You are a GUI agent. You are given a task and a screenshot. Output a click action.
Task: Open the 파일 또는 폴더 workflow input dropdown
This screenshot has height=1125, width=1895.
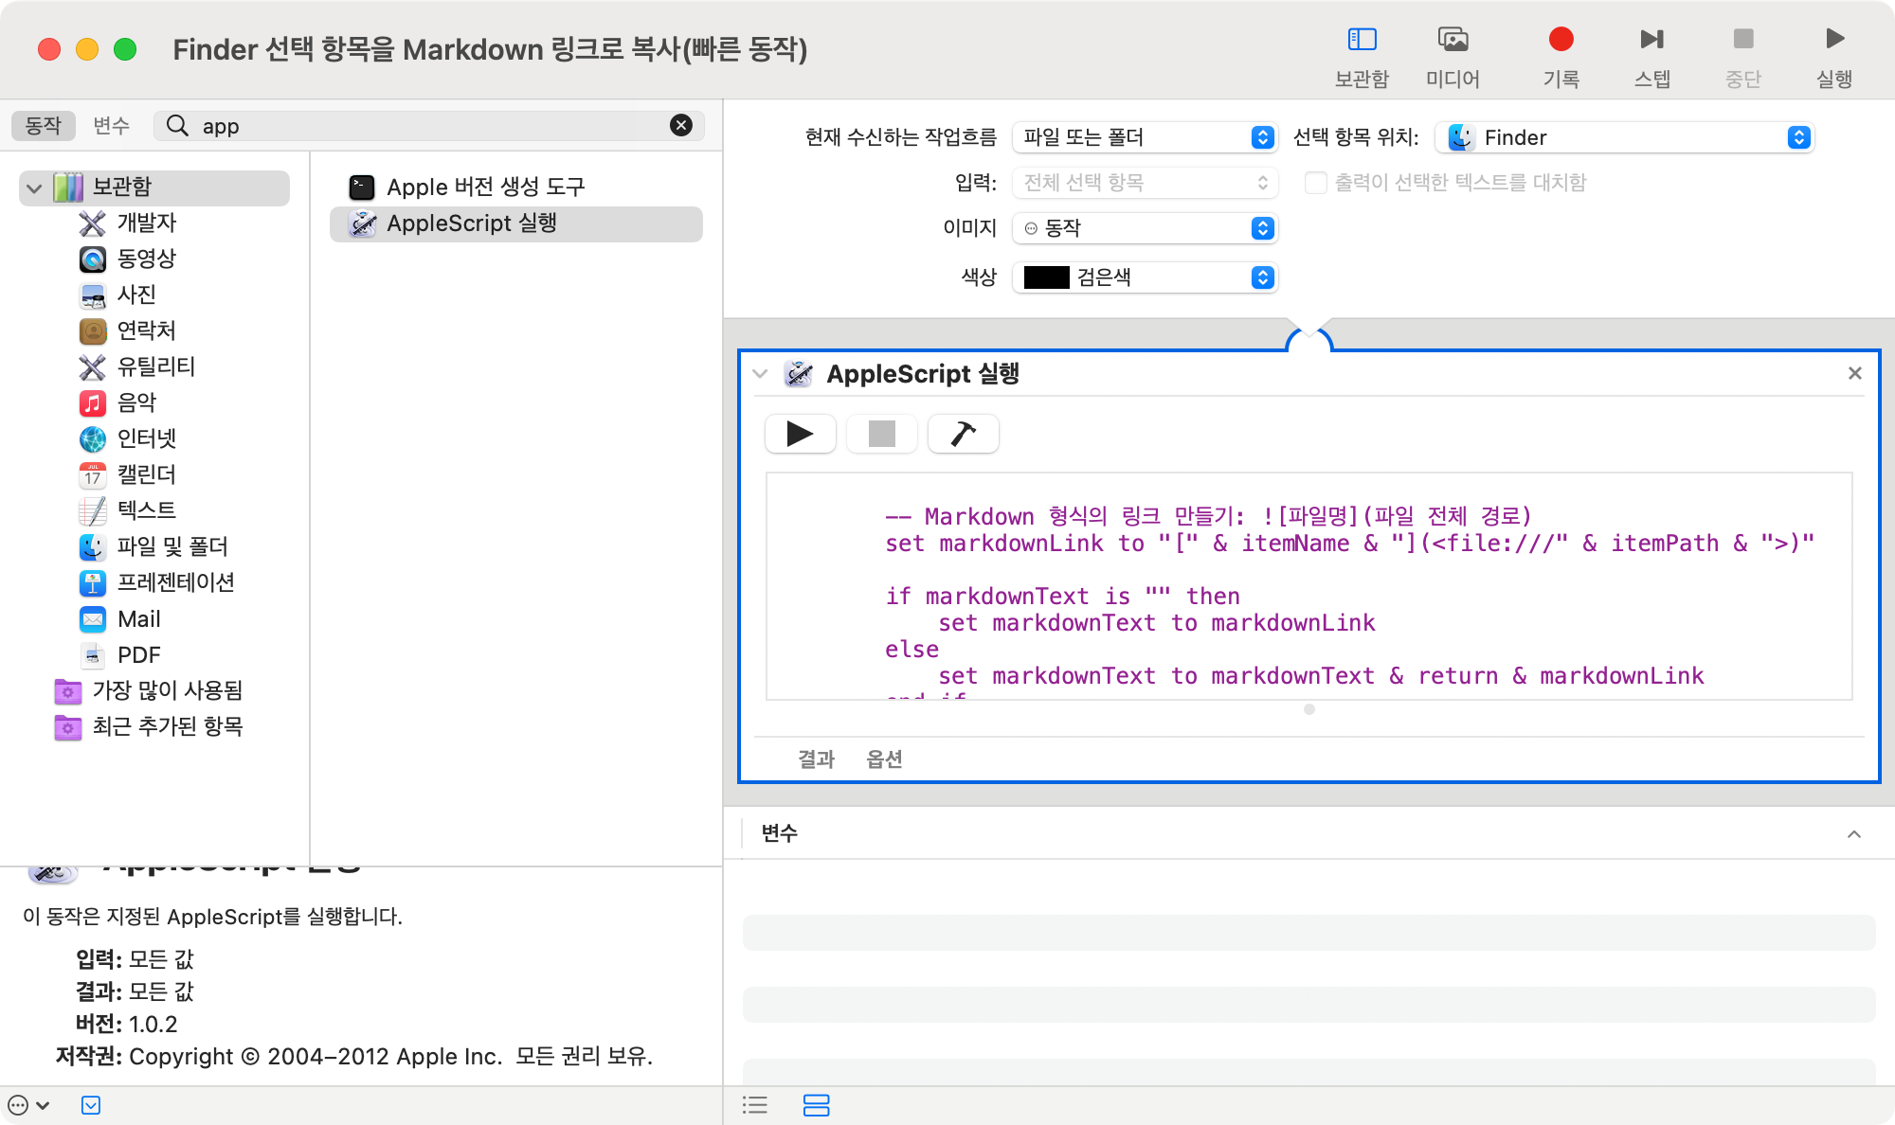coord(1145,138)
